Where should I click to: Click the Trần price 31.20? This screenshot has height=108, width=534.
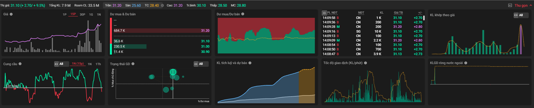117,5
